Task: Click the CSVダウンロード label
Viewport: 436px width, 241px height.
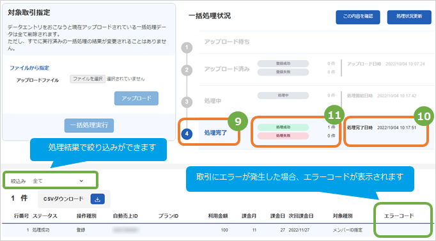Action: point(63,199)
